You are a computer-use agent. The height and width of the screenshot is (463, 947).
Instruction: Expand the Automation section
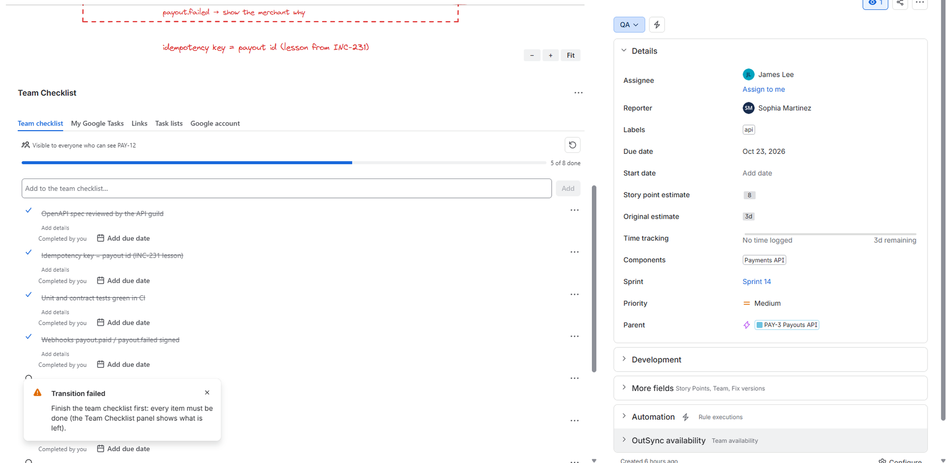624,417
